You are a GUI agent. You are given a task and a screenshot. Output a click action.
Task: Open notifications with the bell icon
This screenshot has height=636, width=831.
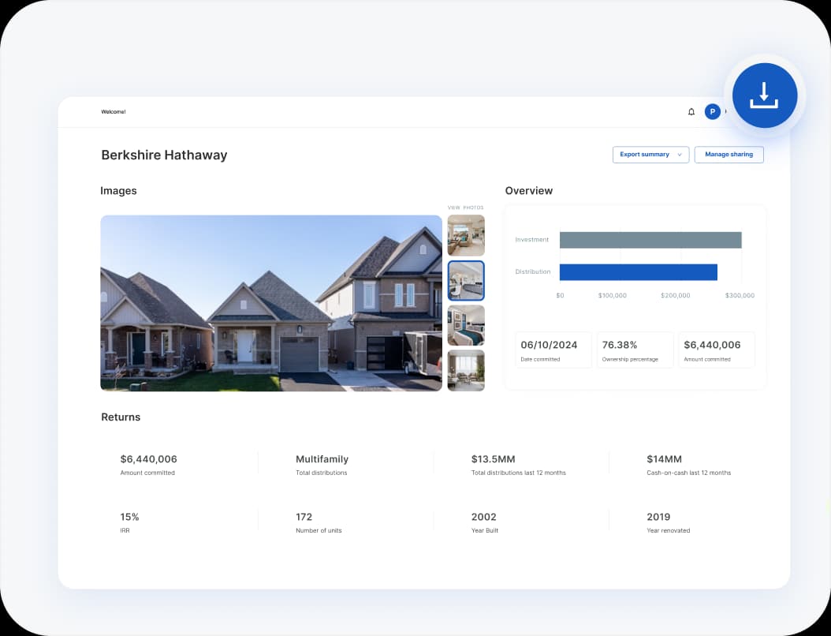(x=691, y=112)
